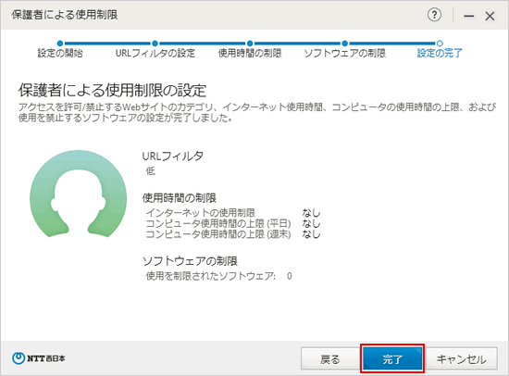This screenshot has width=509, height=376.
Task: Go to the 使用時間の制限 step label
Action: click(250, 53)
